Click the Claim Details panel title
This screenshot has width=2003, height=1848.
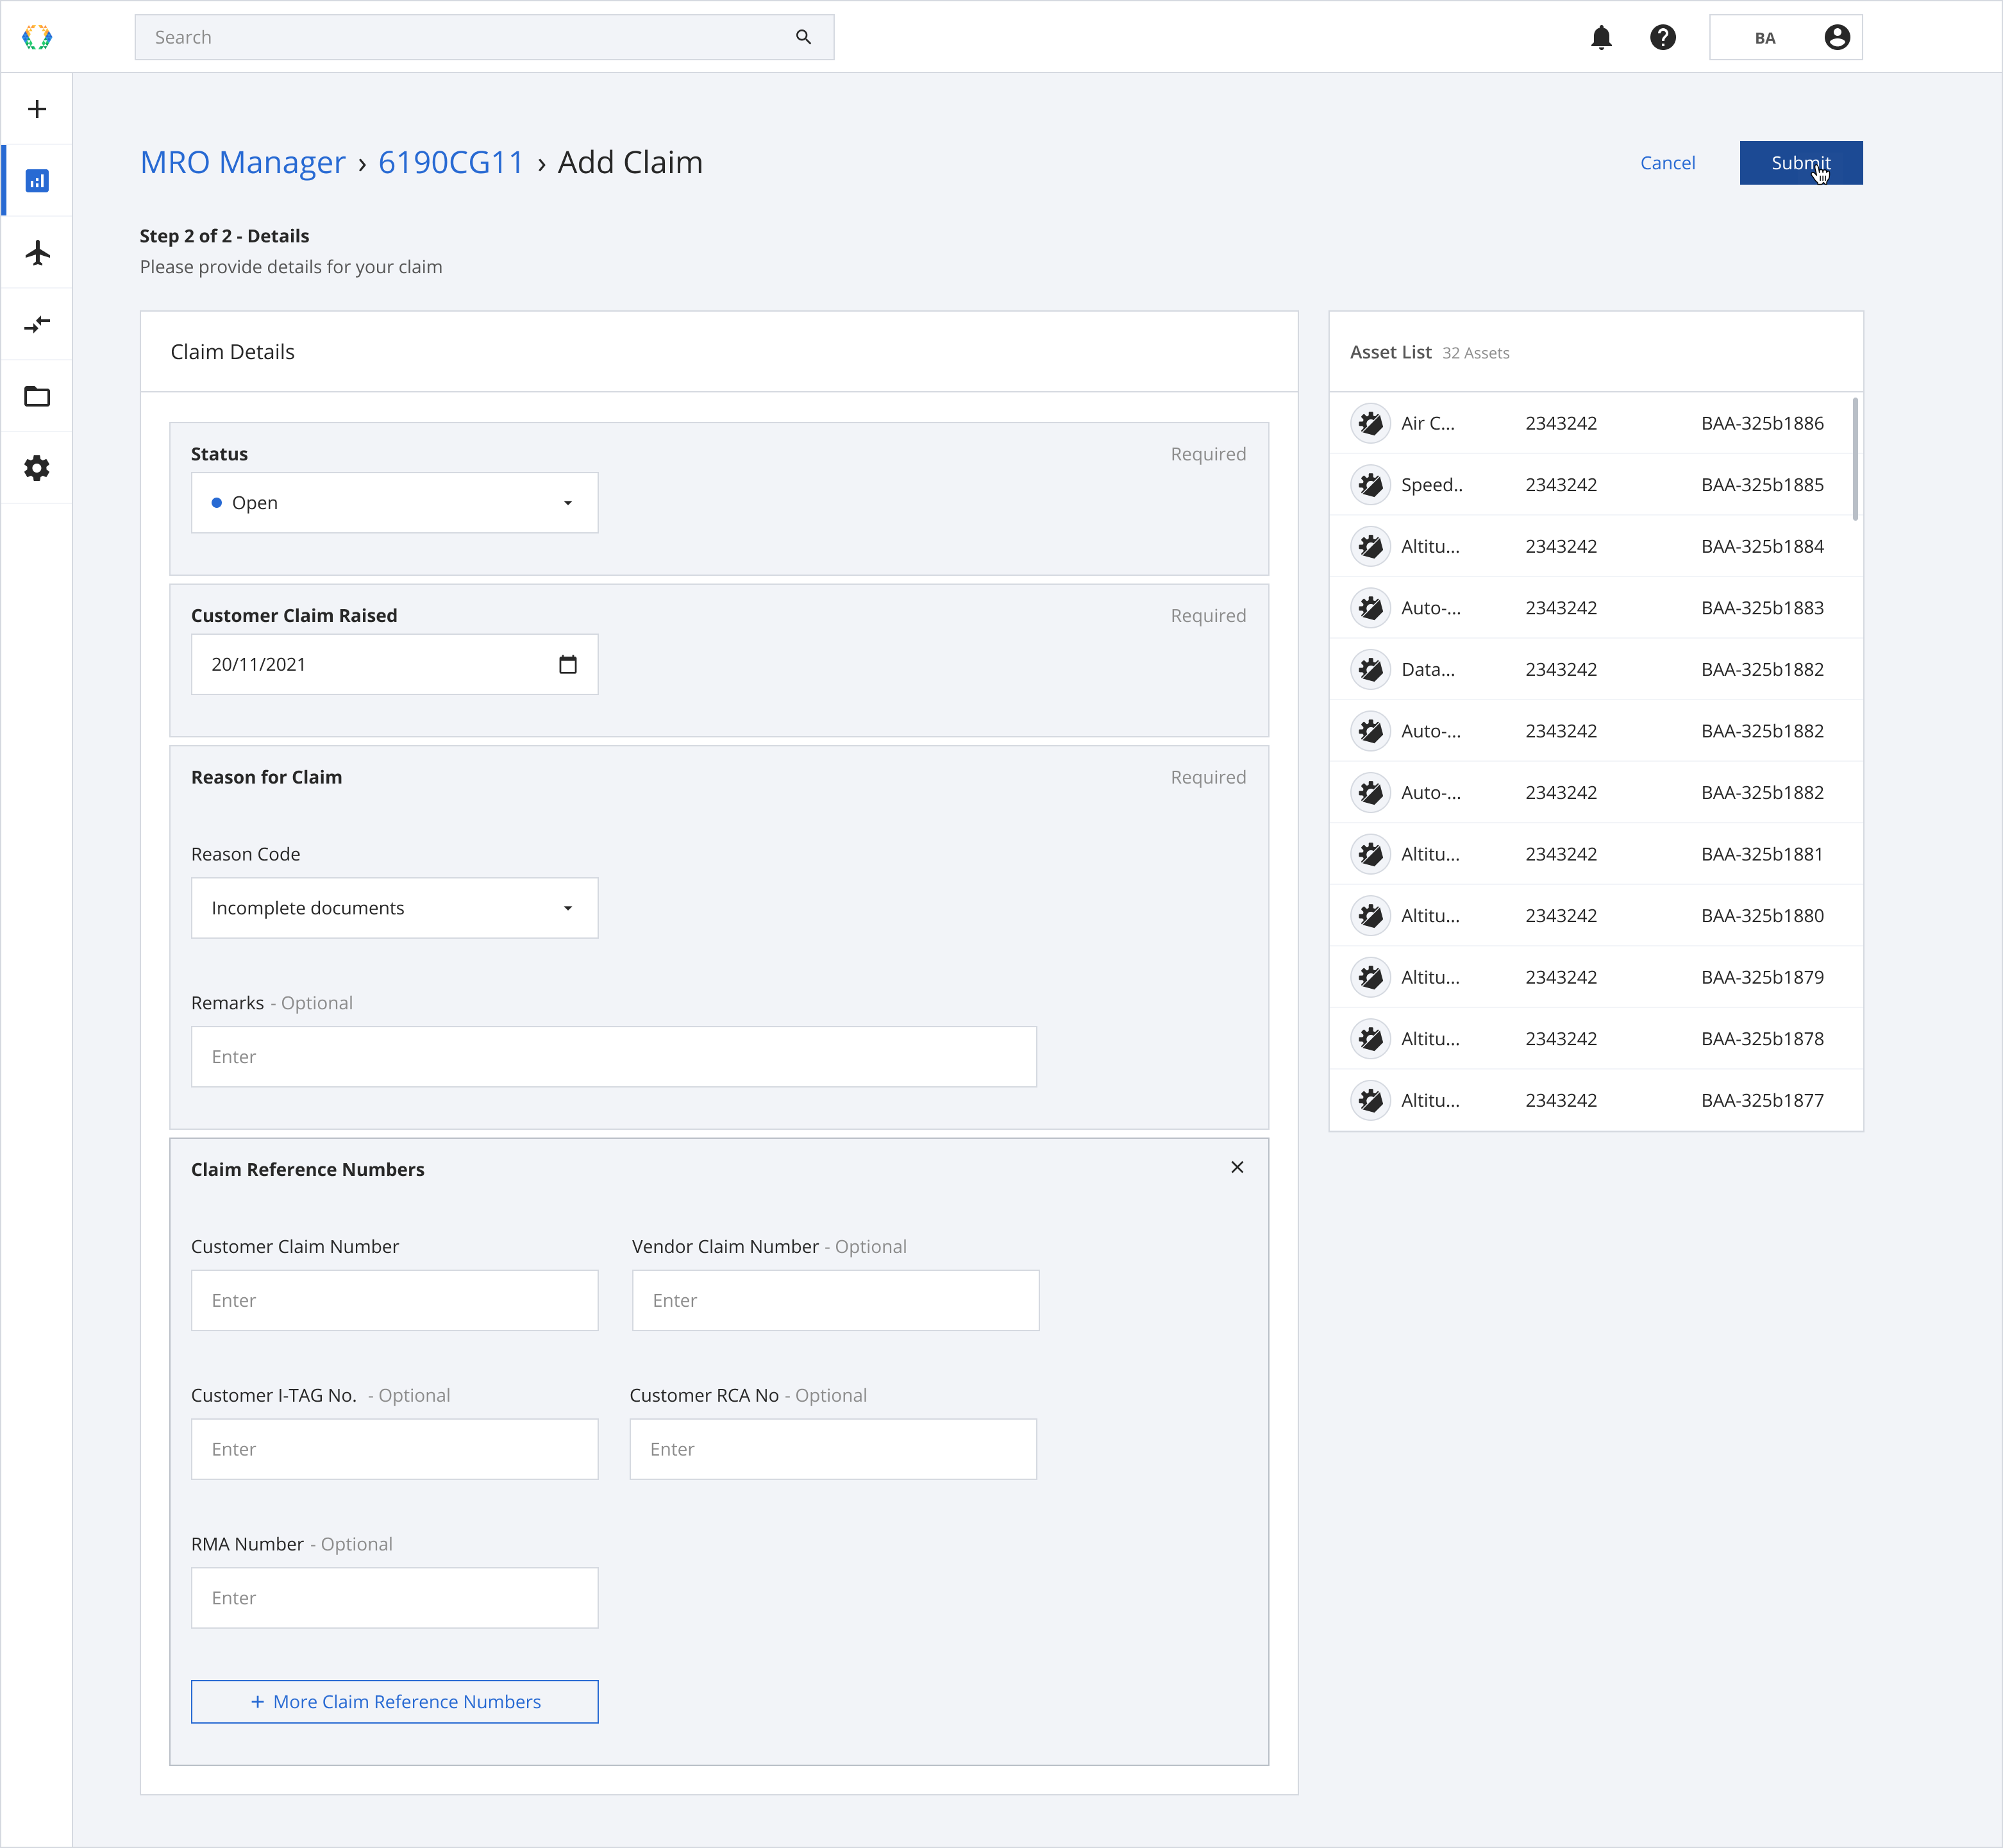tap(232, 352)
